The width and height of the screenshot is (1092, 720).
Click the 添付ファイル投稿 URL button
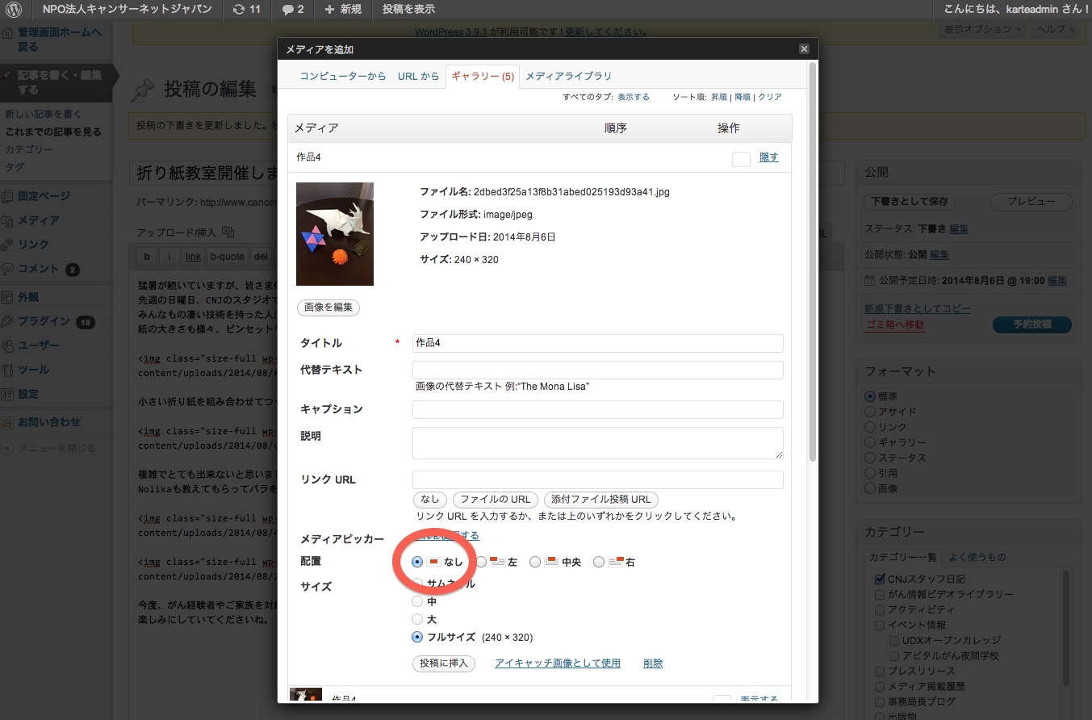[x=601, y=500]
